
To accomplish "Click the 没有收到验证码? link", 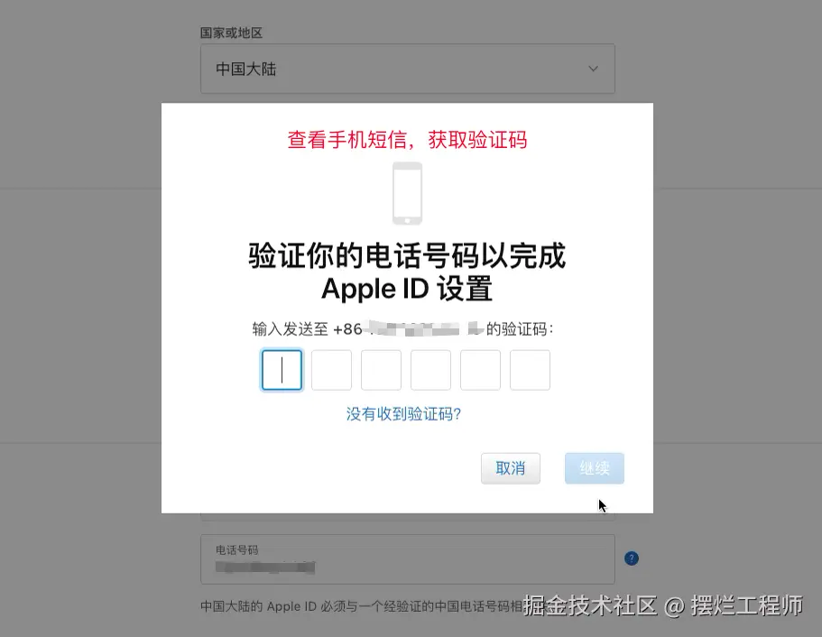I will point(403,414).
